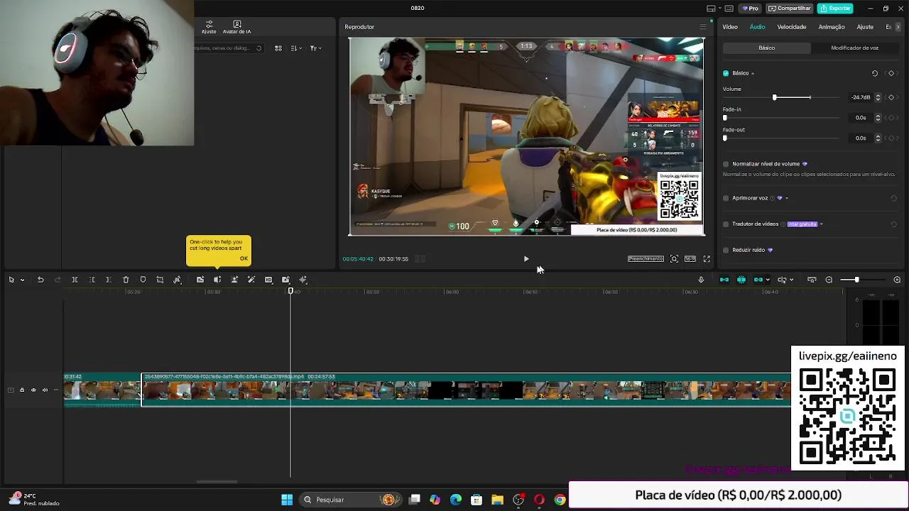
Task: Mute the main track audio
Action: (45, 390)
